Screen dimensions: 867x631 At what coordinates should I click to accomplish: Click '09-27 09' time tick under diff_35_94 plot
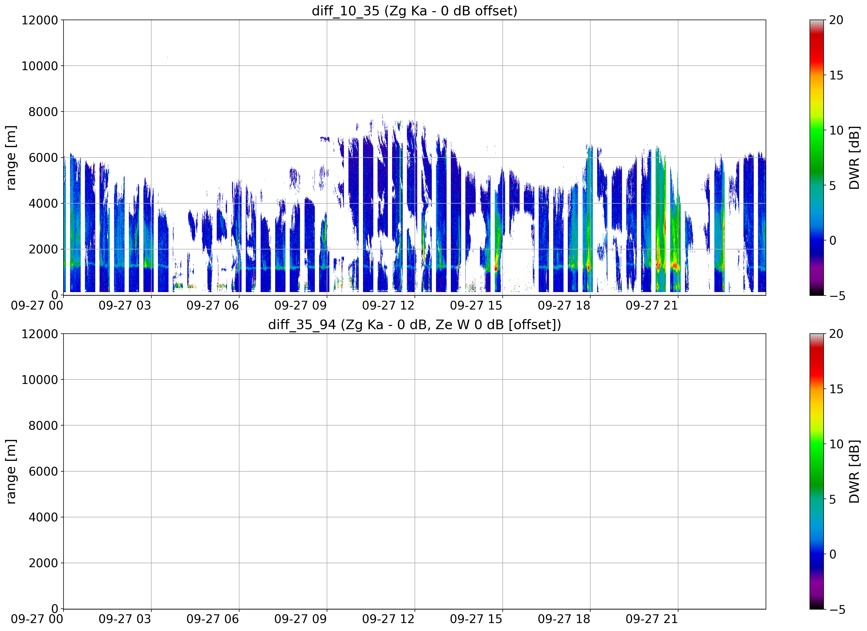(x=301, y=620)
